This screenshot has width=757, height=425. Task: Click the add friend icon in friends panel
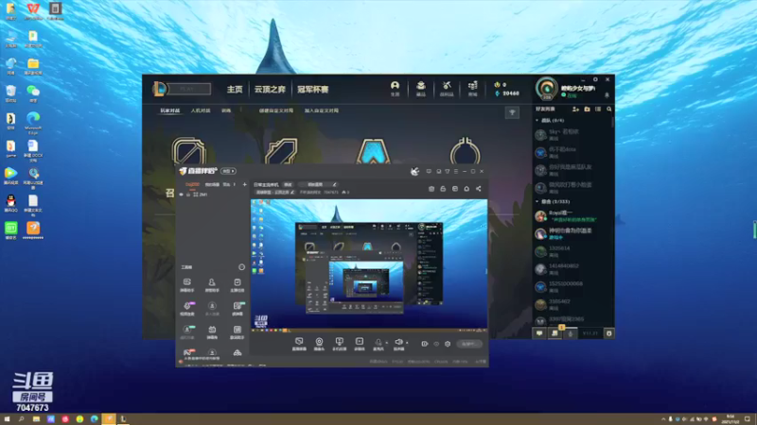[575, 110]
